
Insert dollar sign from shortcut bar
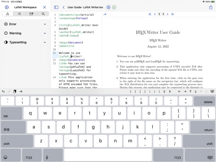[170, 92]
